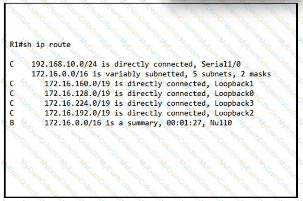Select the 192.168.10.0/24 network entry

point(65,64)
